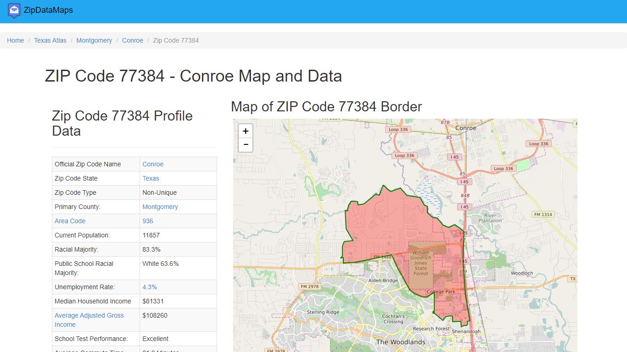
Task: Click Shenandoah label on map
Action: [466, 331]
